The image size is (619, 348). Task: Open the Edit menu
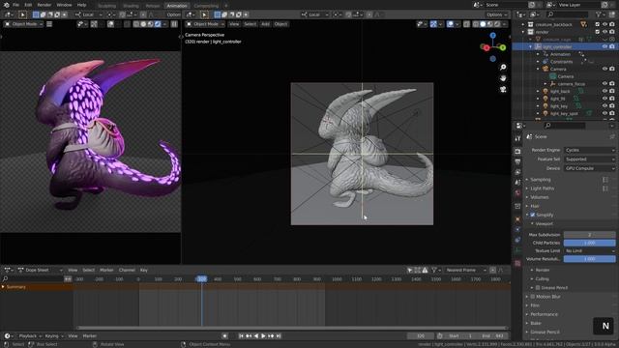pos(28,5)
